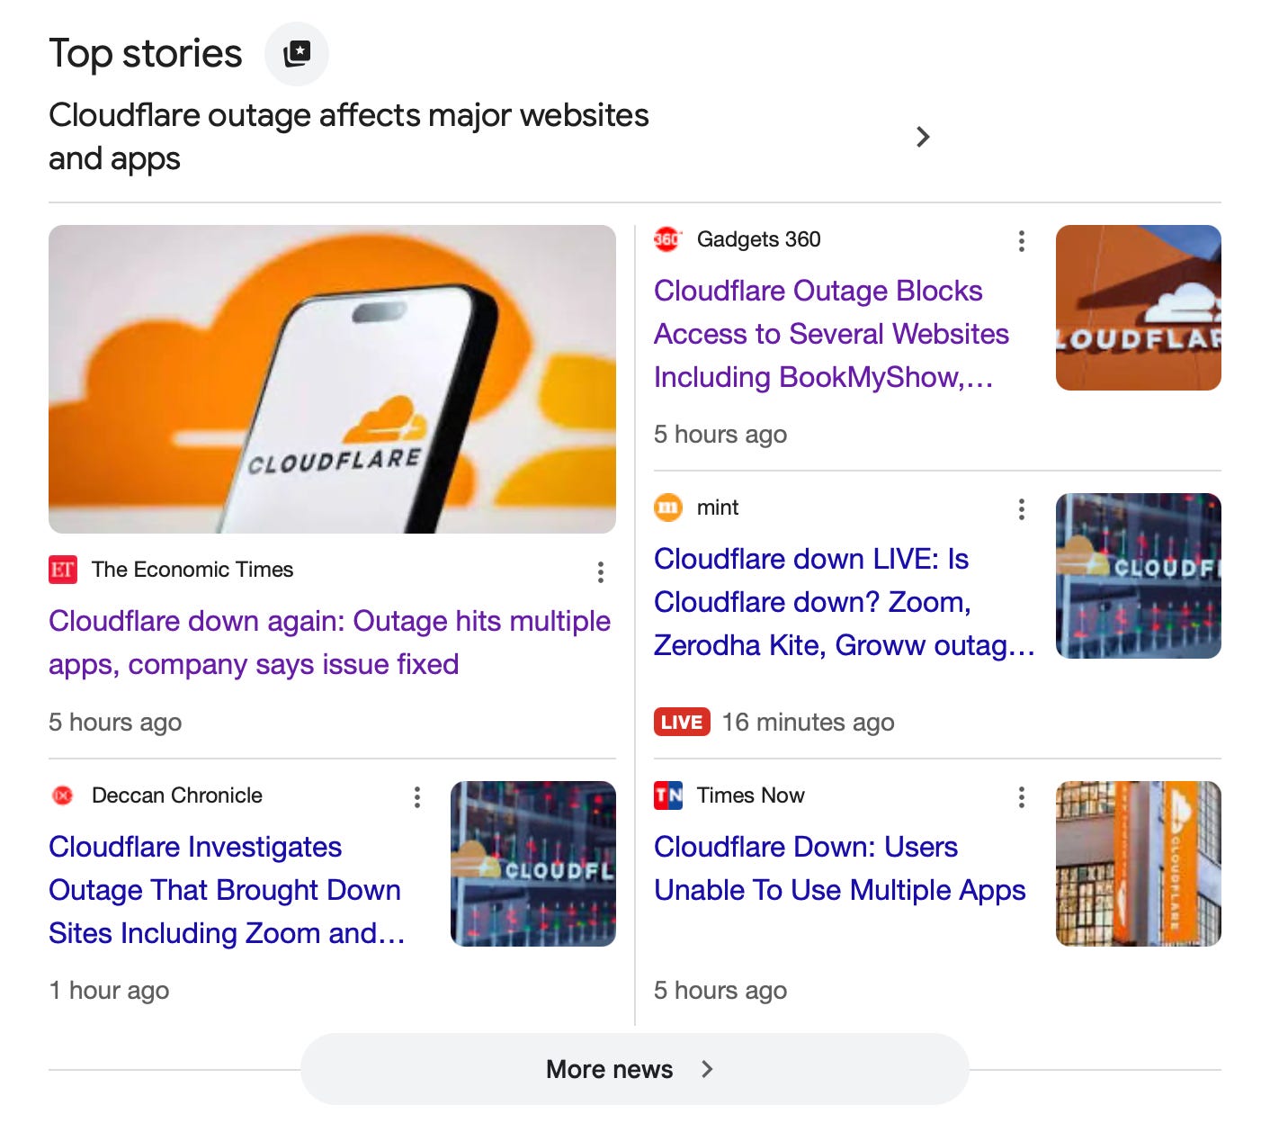This screenshot has height=1141, width=1261.
Task: Click the saved stories icon beside Top stories
Action: [297, 54]
